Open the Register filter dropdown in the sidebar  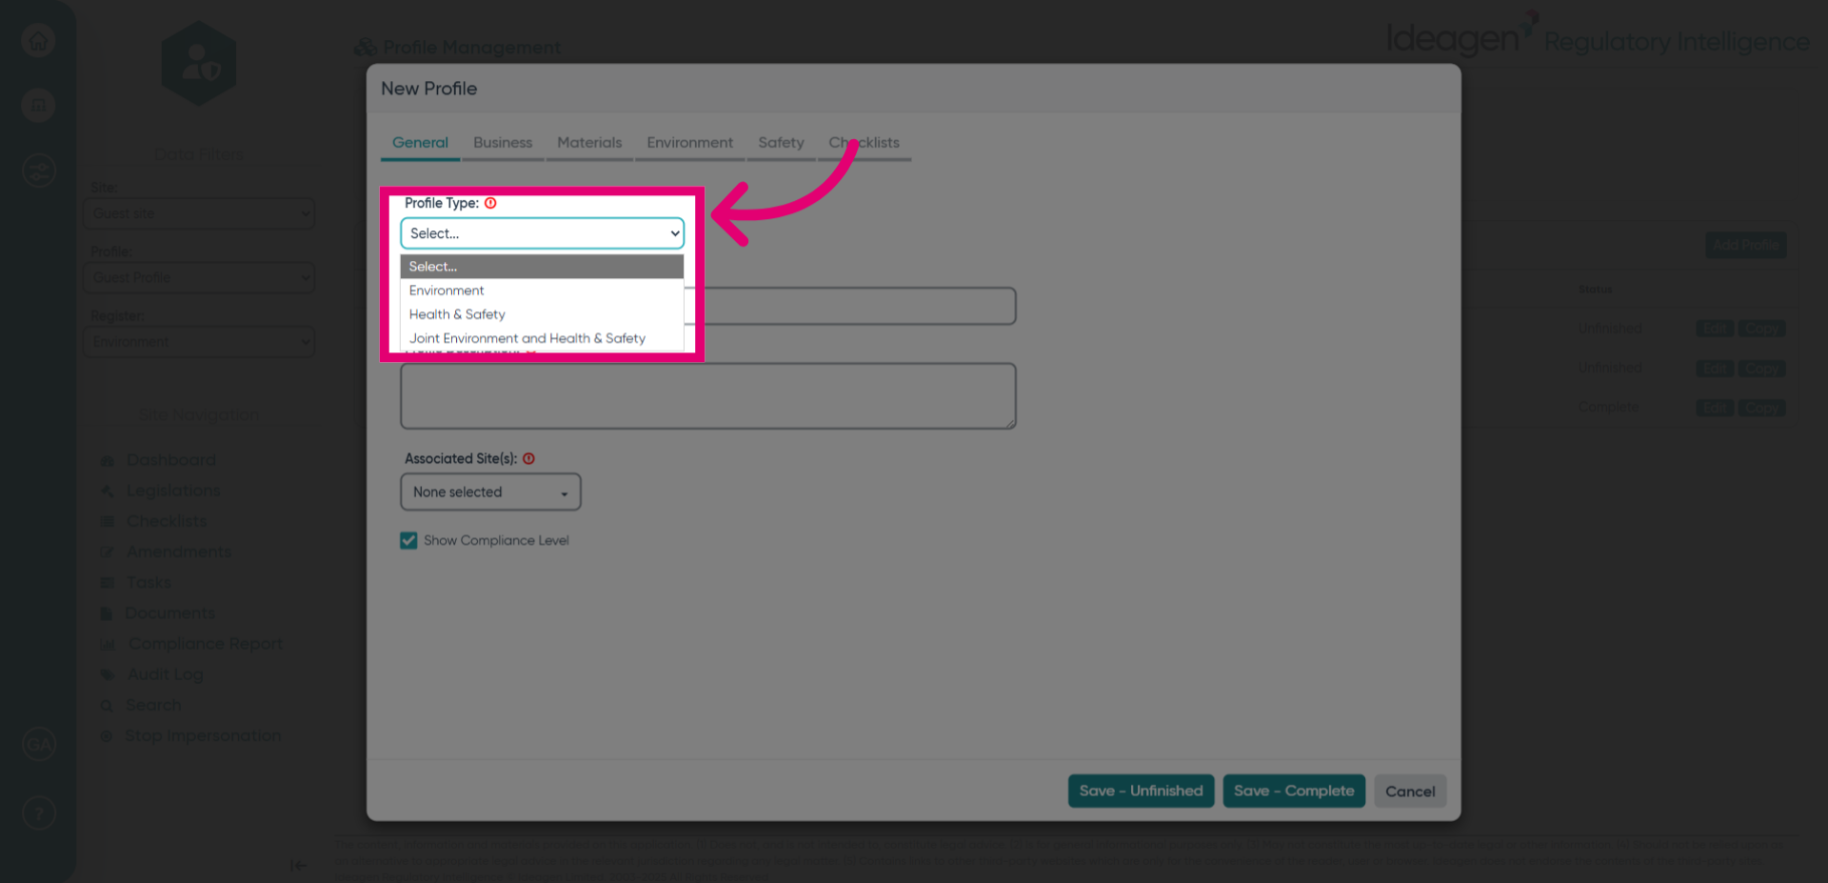199,341
